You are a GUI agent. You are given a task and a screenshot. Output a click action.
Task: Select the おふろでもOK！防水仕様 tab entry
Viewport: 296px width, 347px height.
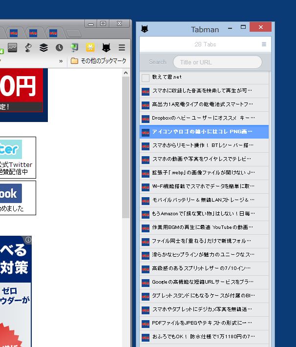(x=204, y=337)
